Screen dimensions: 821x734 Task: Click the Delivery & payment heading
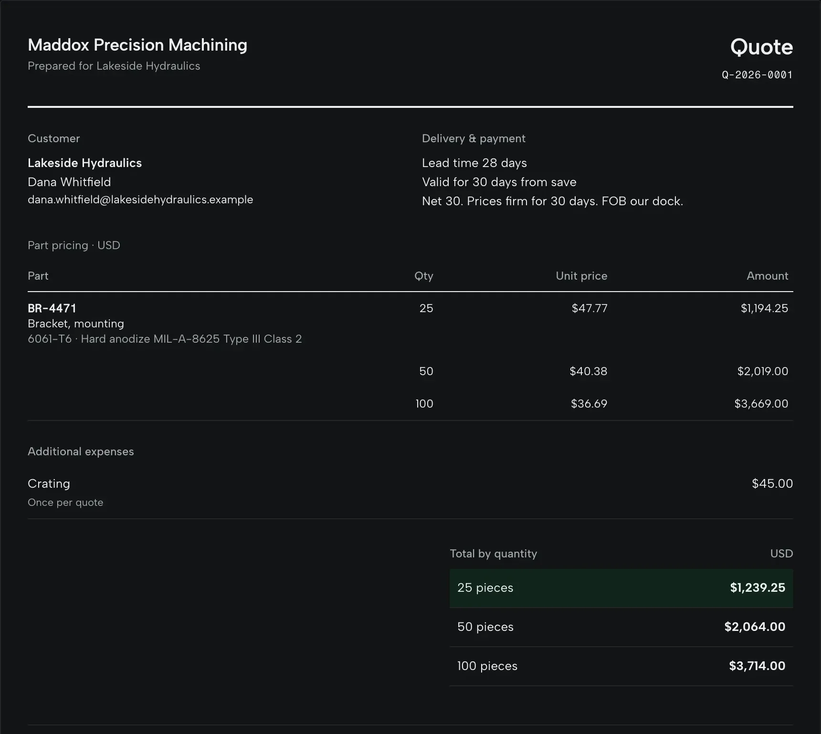[x=474, y=138]
